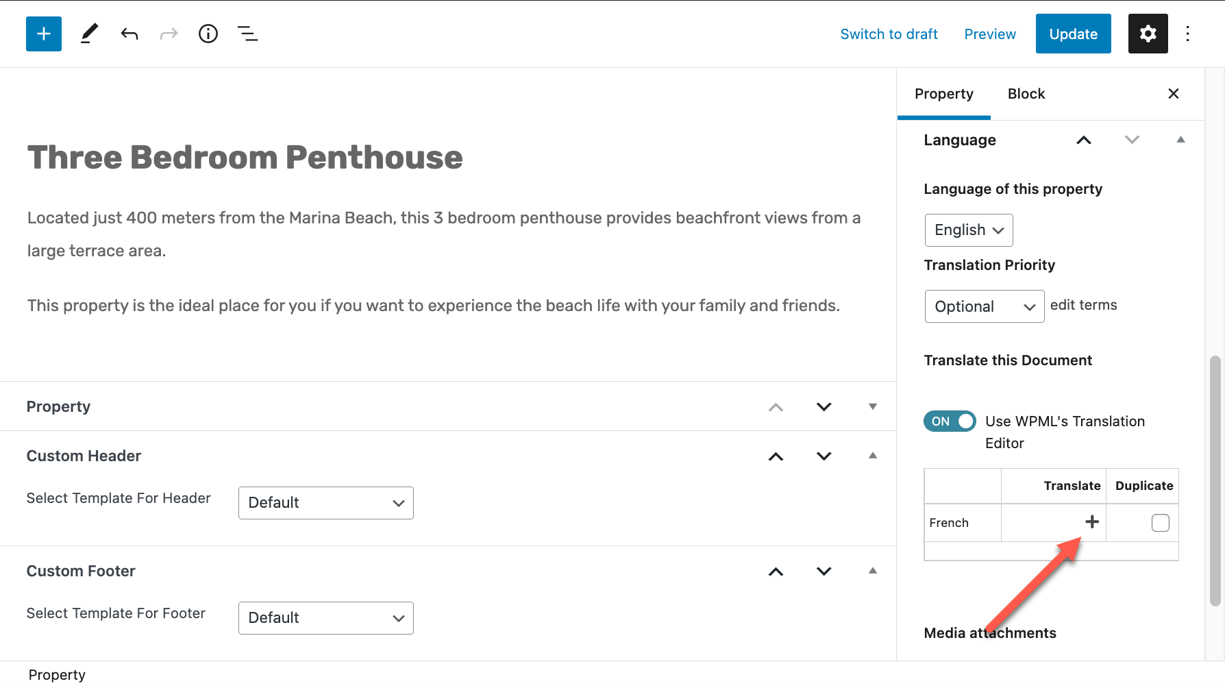Image resolution: width=1225 pixels, height=688 pixels.
Task: Click the Update button
Action: (x=1074, y=34)
